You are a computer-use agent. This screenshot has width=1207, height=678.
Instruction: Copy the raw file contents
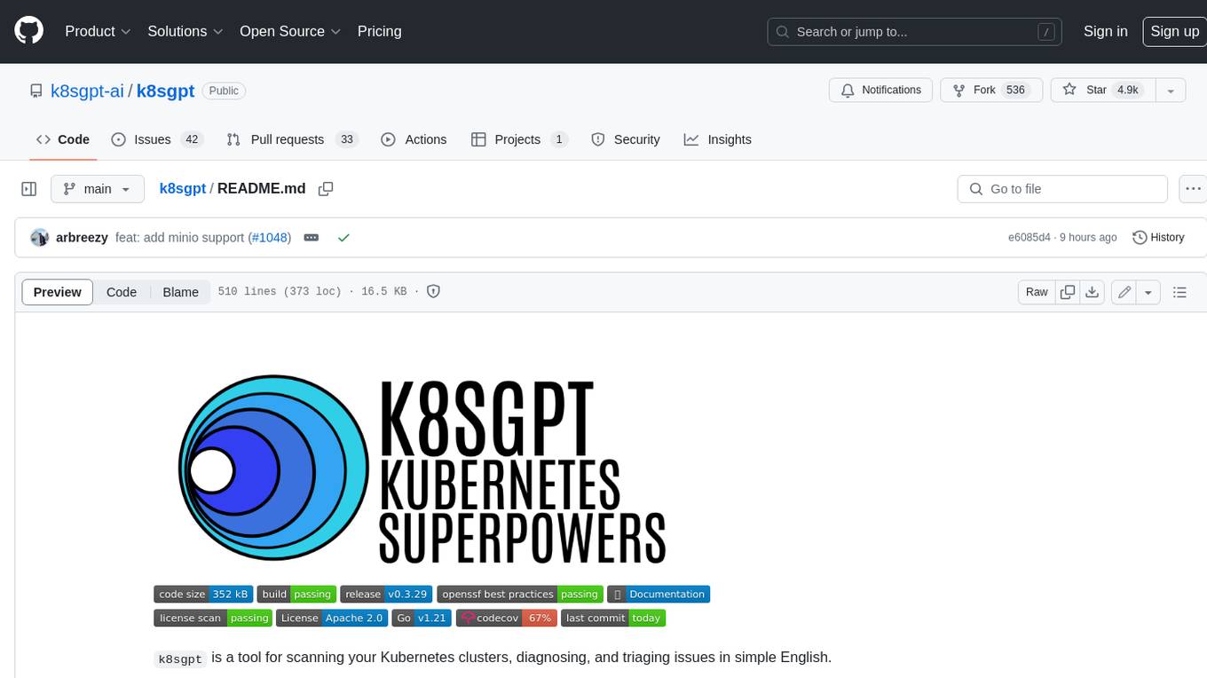coord(1068,292)
